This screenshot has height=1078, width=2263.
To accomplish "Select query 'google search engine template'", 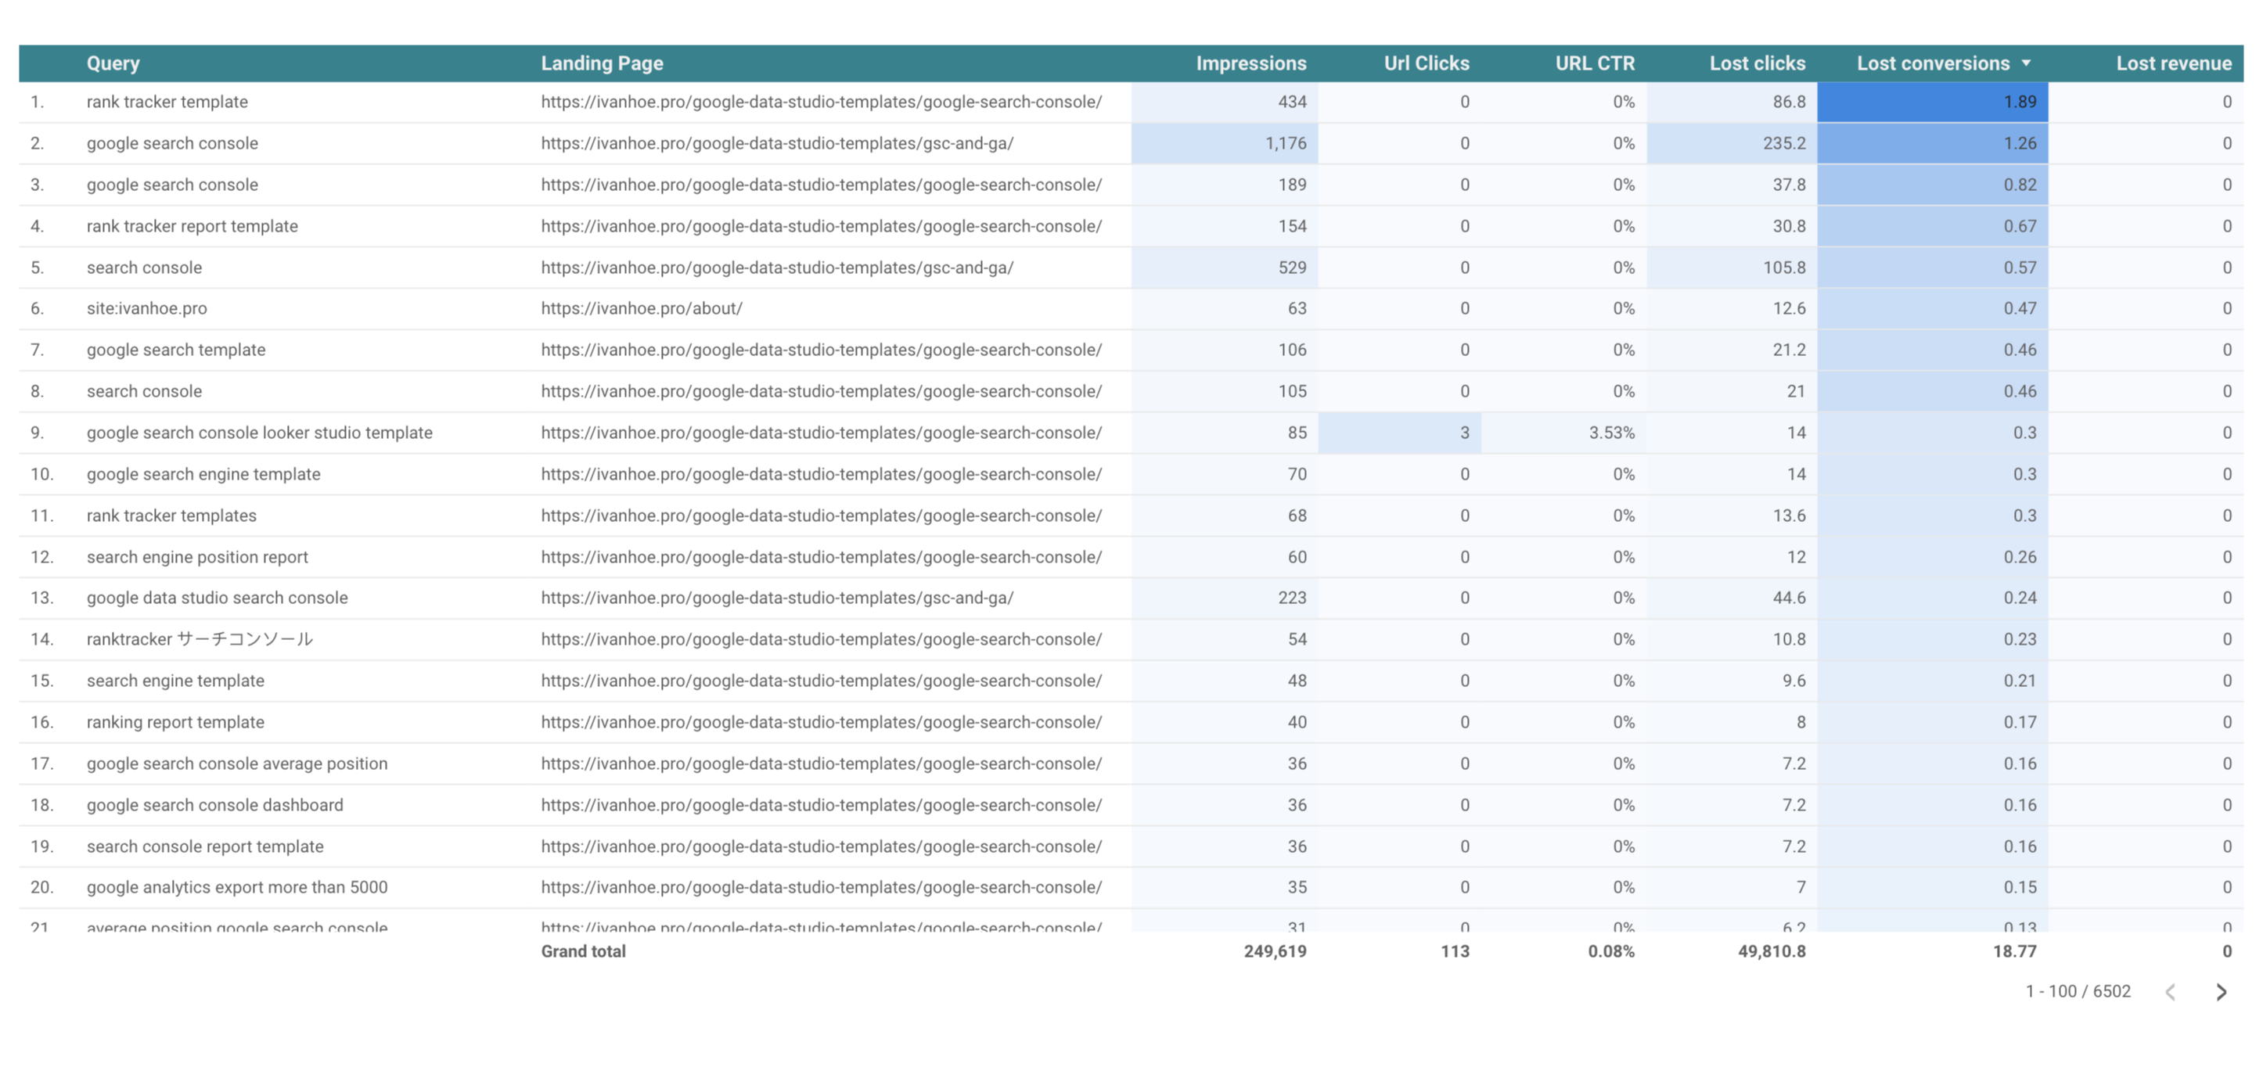I will click(x=203, y=473).
